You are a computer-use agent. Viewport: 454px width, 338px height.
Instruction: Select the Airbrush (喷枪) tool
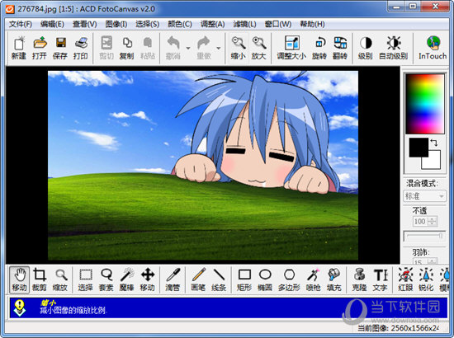[314, 279]
